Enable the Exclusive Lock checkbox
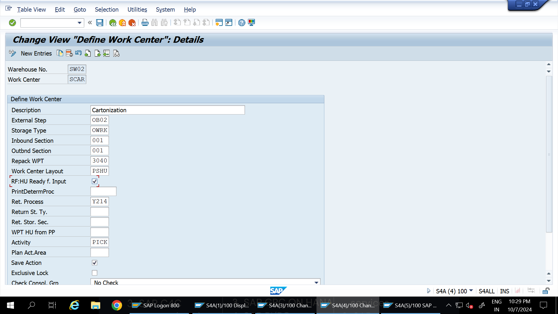This screenshot has height=314, width=558. [x=94, y=273]
